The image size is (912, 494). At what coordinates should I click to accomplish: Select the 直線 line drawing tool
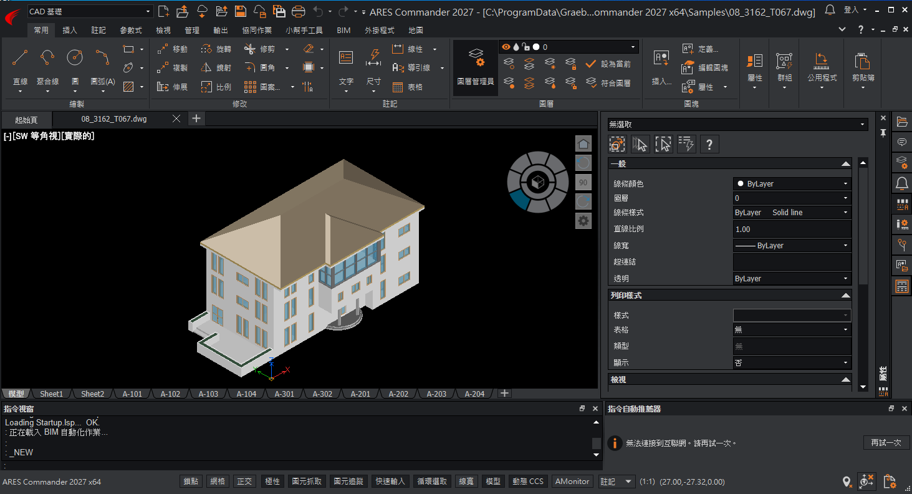pos(20,69)
